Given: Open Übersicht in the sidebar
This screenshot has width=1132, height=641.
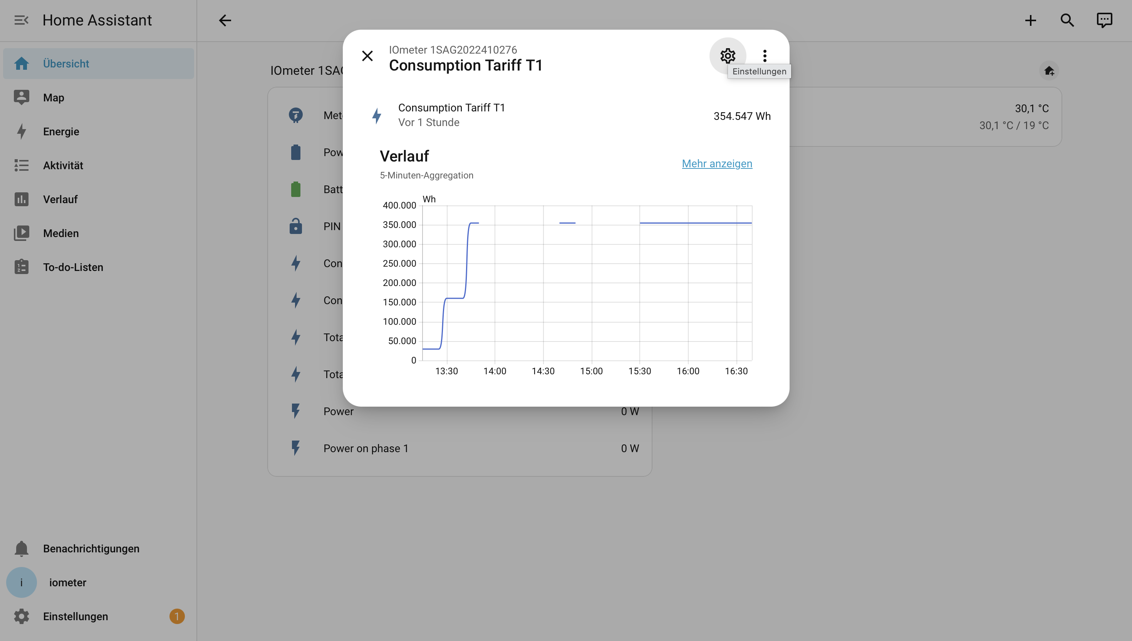Looking at the screenshot, I should (99, 64).
